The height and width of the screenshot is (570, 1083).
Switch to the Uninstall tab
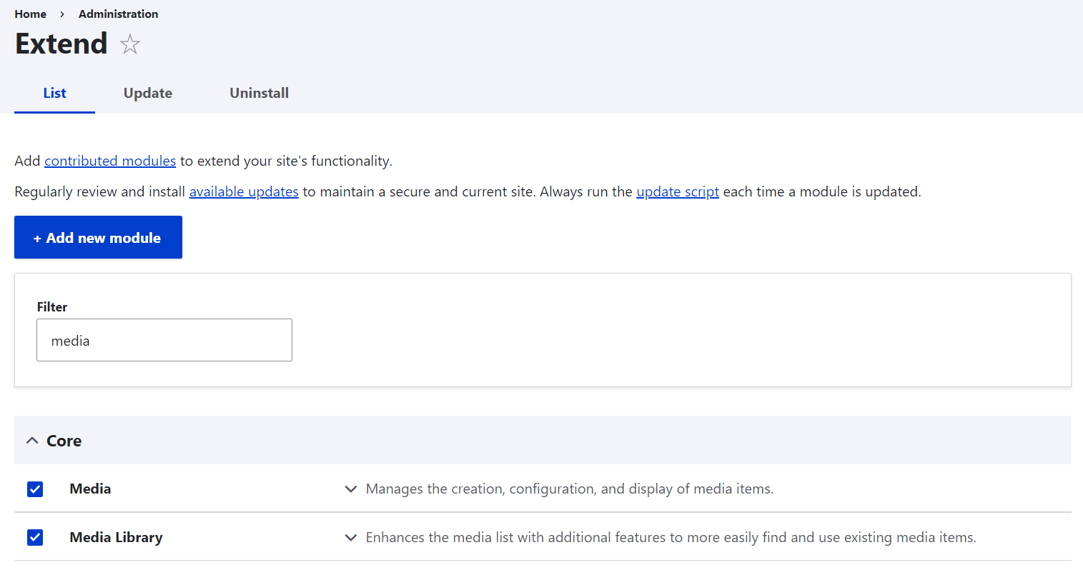(259, 93)
